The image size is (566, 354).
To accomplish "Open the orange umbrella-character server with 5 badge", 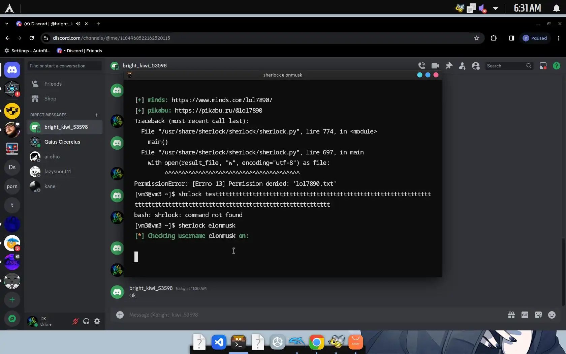I will point(12,243).
